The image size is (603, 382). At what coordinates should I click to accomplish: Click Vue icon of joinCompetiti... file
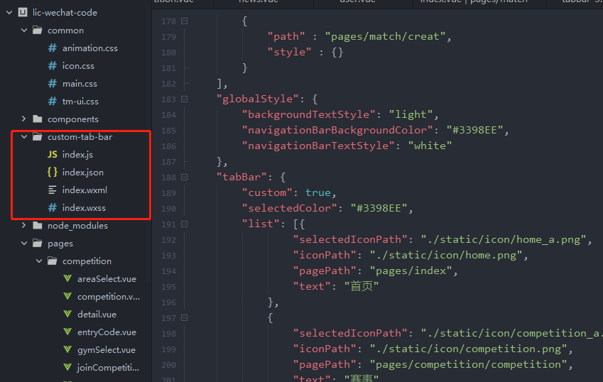[67, 367]
